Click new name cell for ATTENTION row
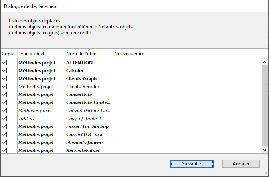Image resolution: width=269 pixels, height=177 pixels. [187, 63]
